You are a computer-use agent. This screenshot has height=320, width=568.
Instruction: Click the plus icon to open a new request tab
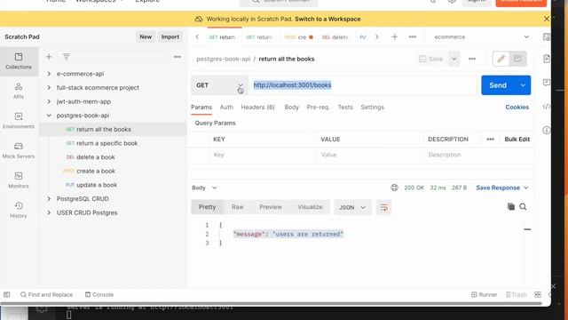[x=394, y=36]
